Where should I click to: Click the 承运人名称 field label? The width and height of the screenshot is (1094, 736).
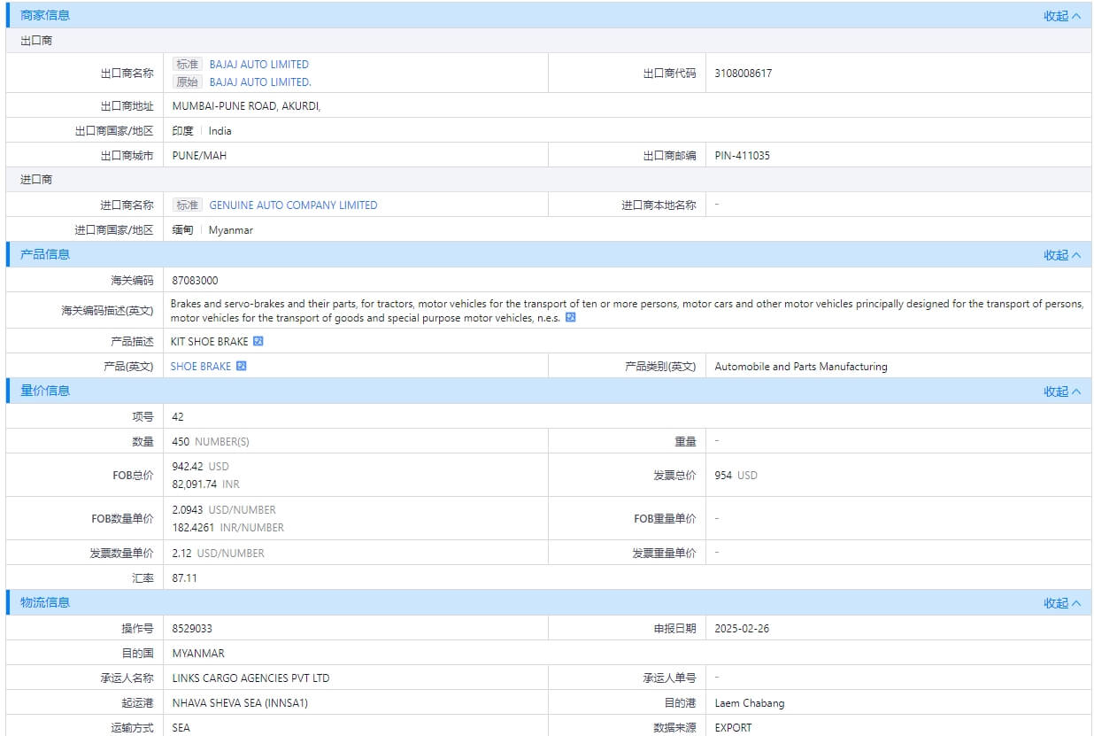point(127,678)
